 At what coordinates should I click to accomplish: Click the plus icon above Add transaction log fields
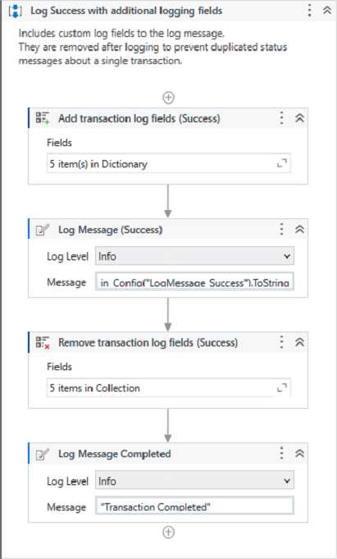(168, 98)
